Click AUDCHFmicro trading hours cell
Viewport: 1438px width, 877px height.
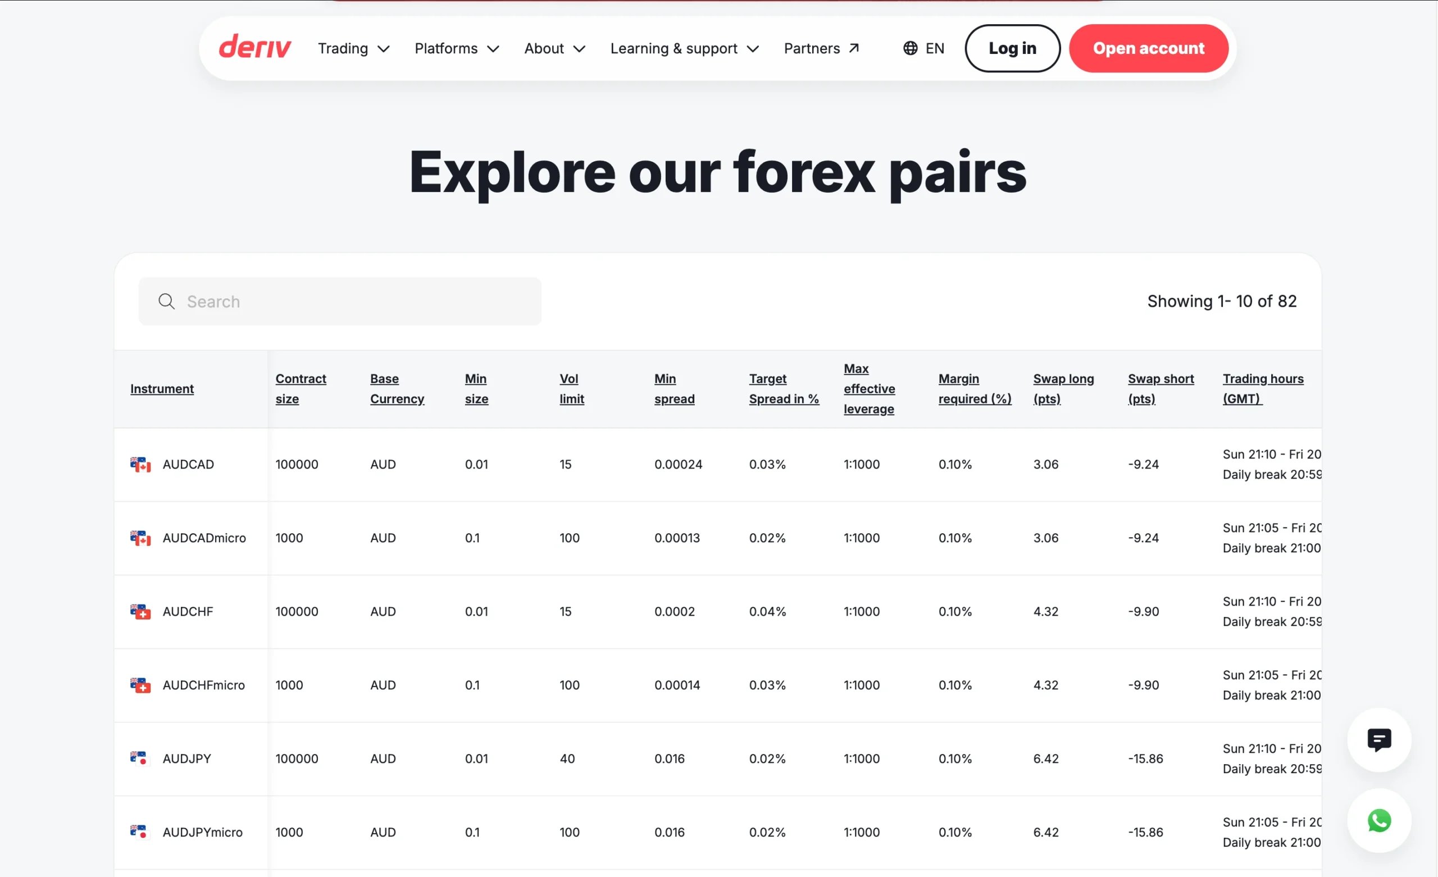(x=1272, y=685)
